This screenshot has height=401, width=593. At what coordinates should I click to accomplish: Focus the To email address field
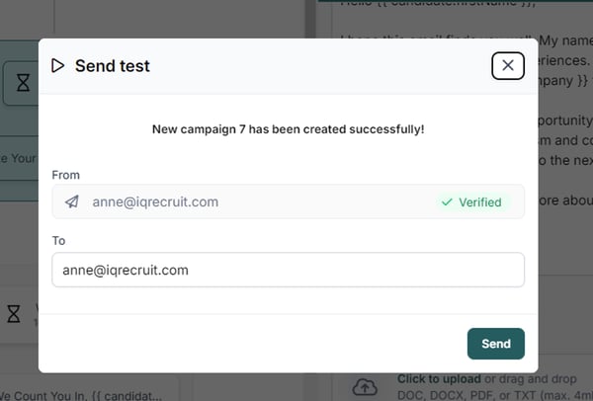(288, 270)
